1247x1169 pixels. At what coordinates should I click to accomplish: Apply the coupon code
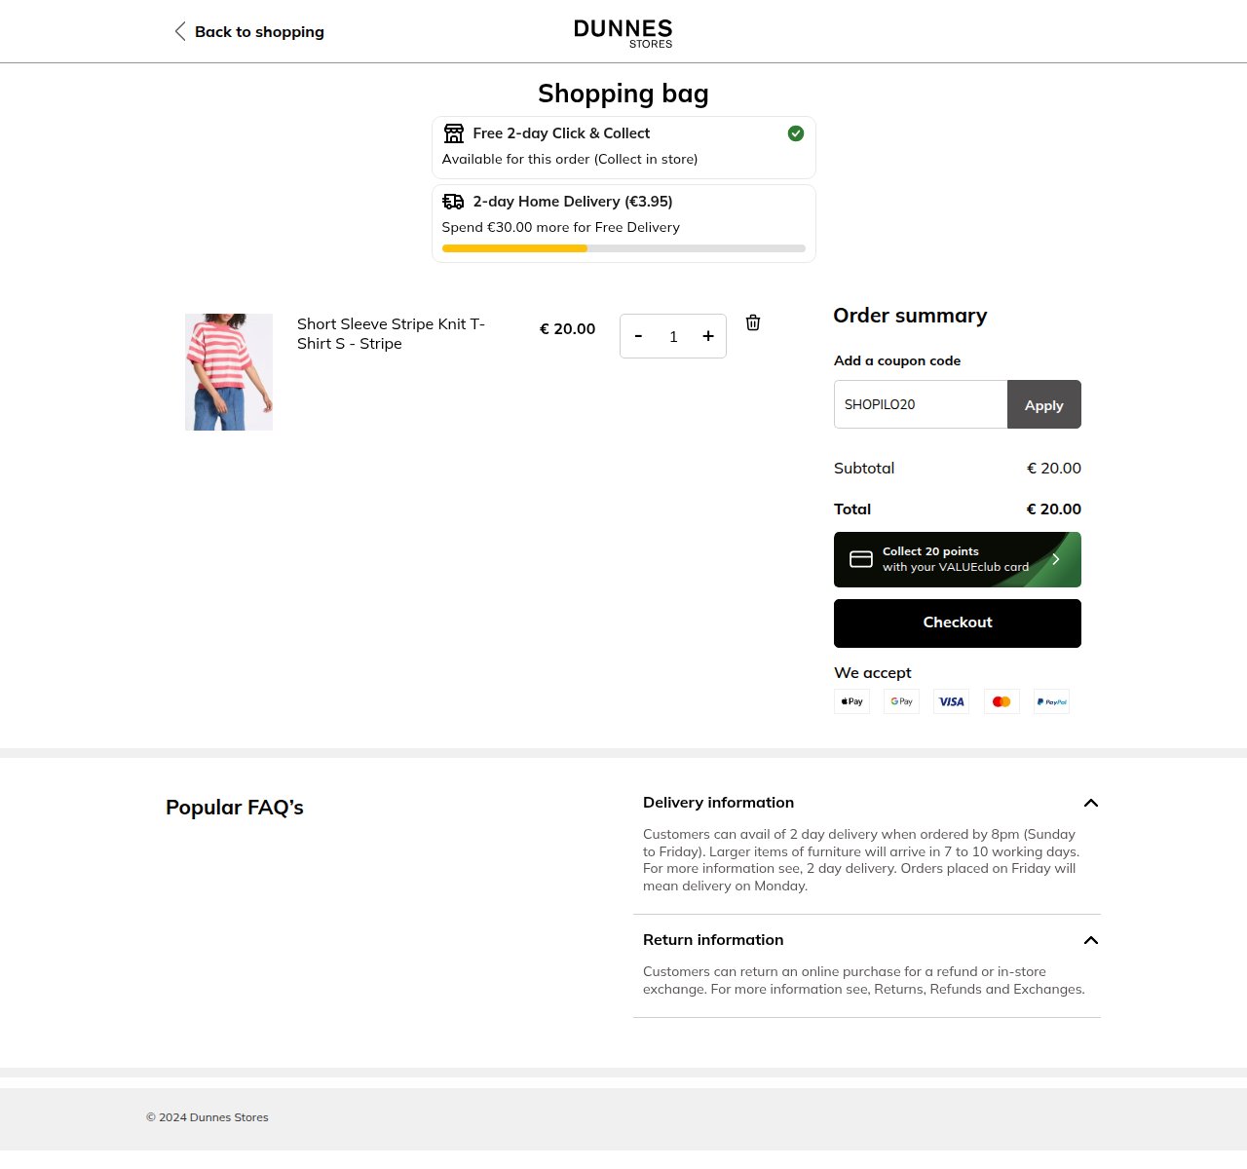point(1043,404)
